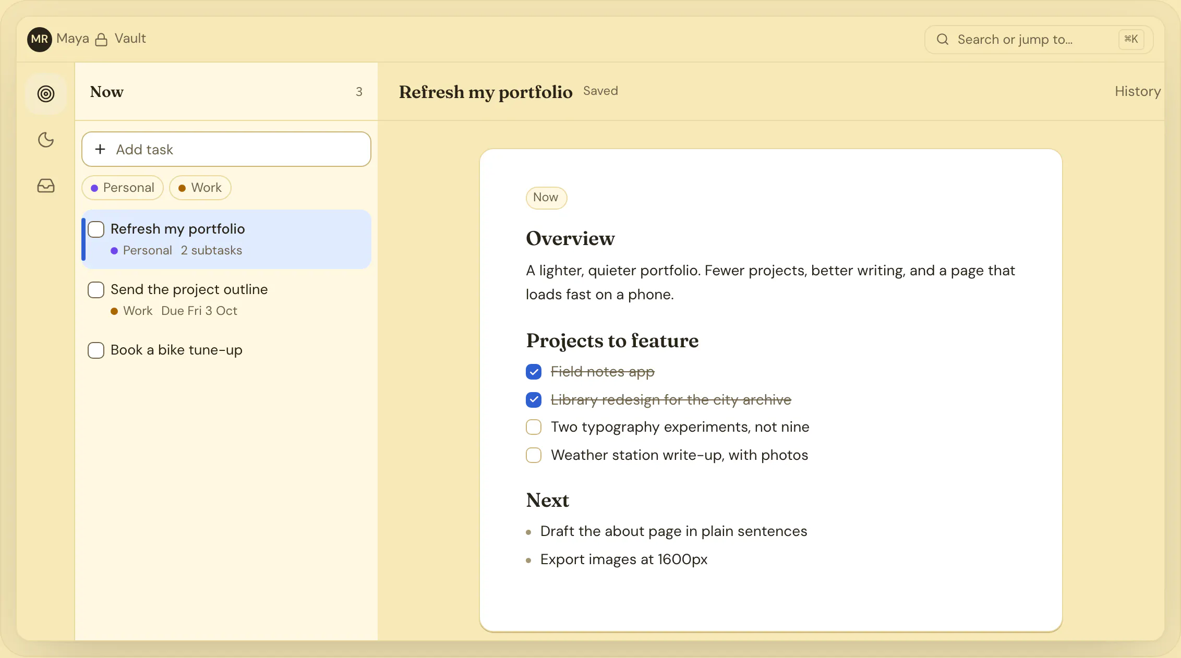Image resolution: width=1181 pixels, height=658 pixels.
Task: Open the moon Later view icon
Action: pos(46,140)
